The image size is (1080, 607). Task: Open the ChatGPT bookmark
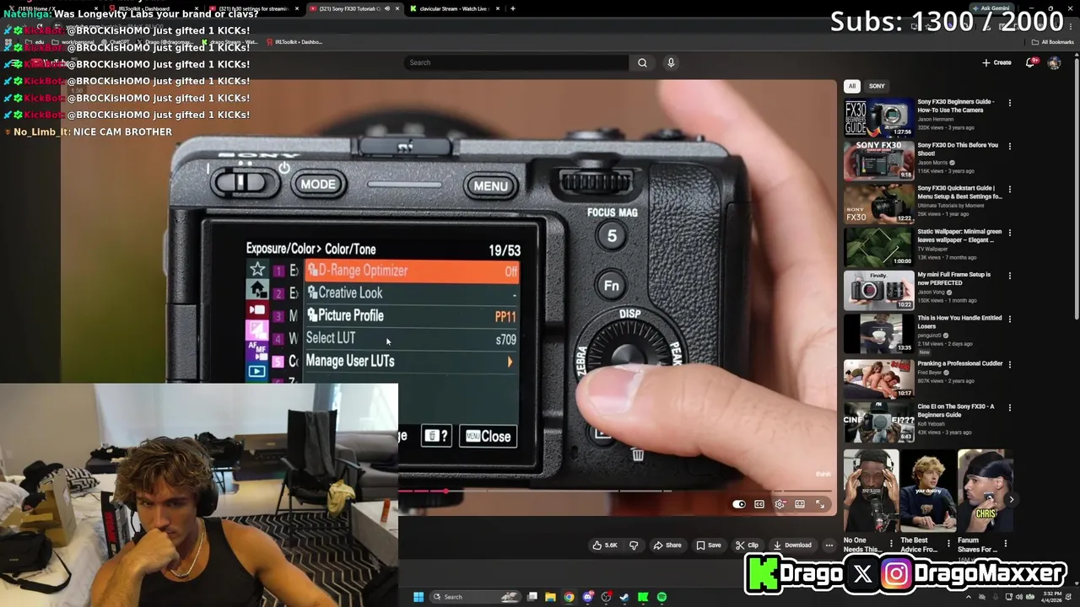(117, 42)
